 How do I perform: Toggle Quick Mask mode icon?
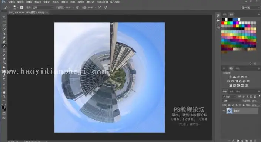tap(4, 114)
